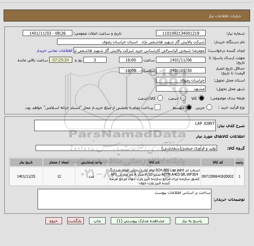Select the خدمت radio button
This screenshot has height=246, width=254.
[x=183, y=98]
